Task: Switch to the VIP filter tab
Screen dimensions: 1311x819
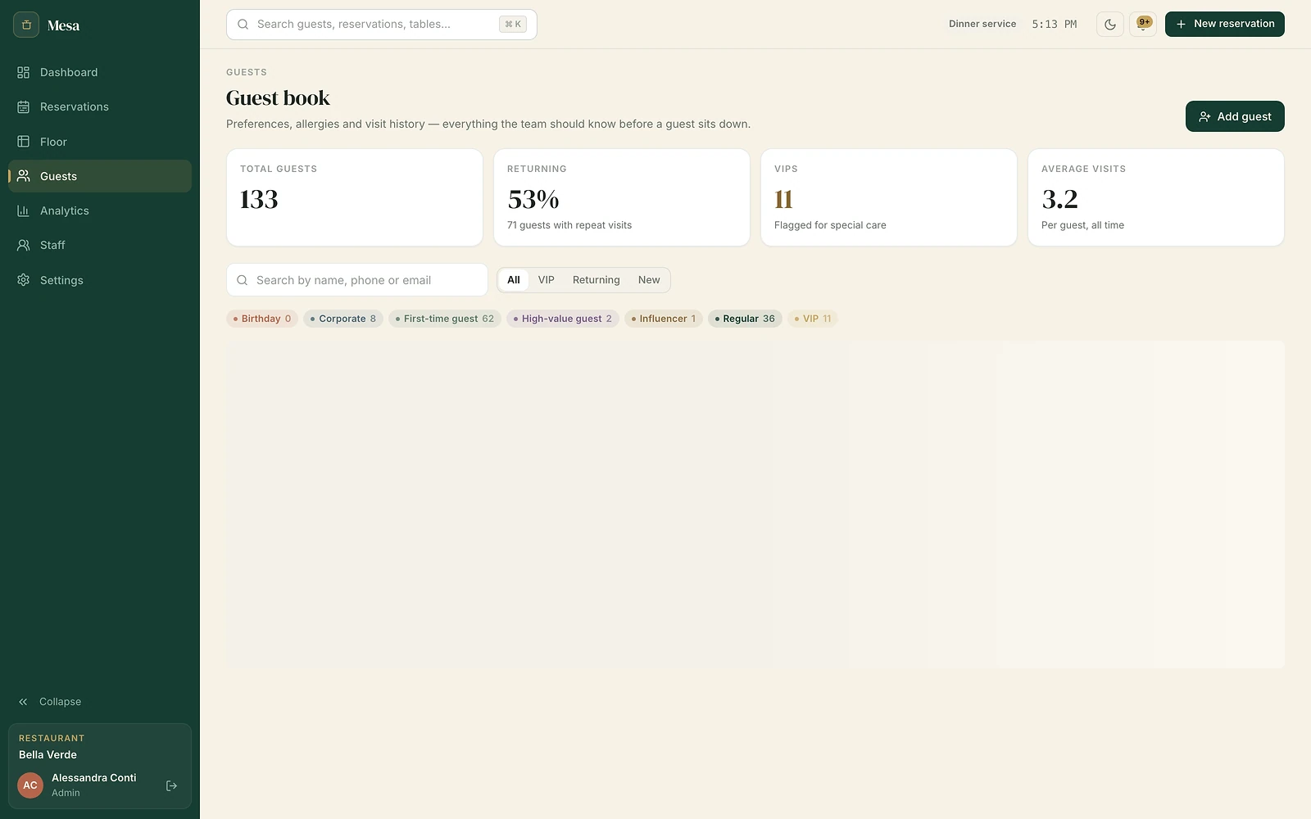Action: click(x=547, y=280)
